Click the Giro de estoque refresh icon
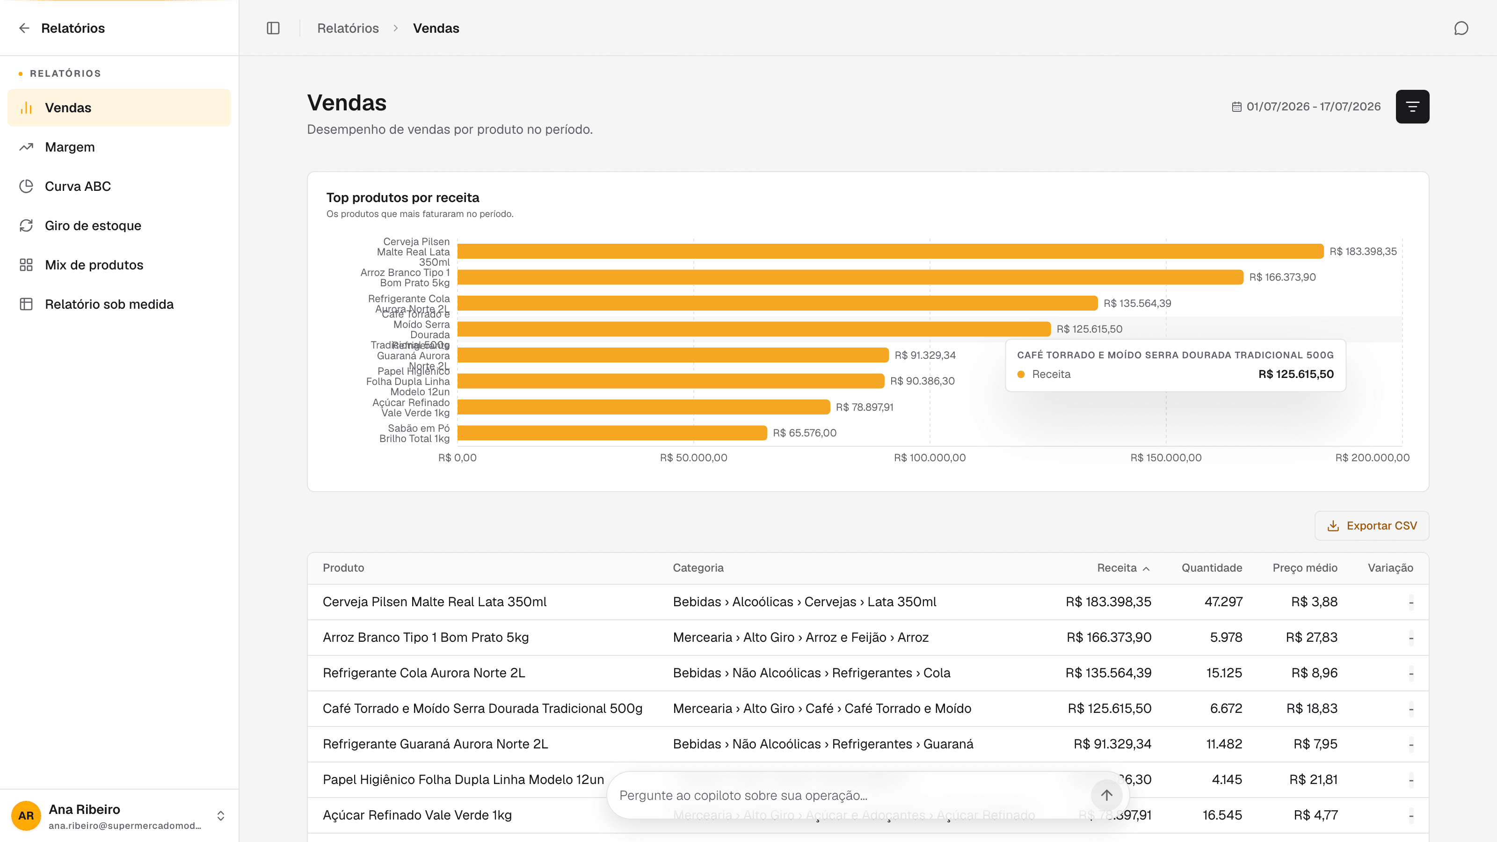This screenshot has height=842, width=1497. 26,225
